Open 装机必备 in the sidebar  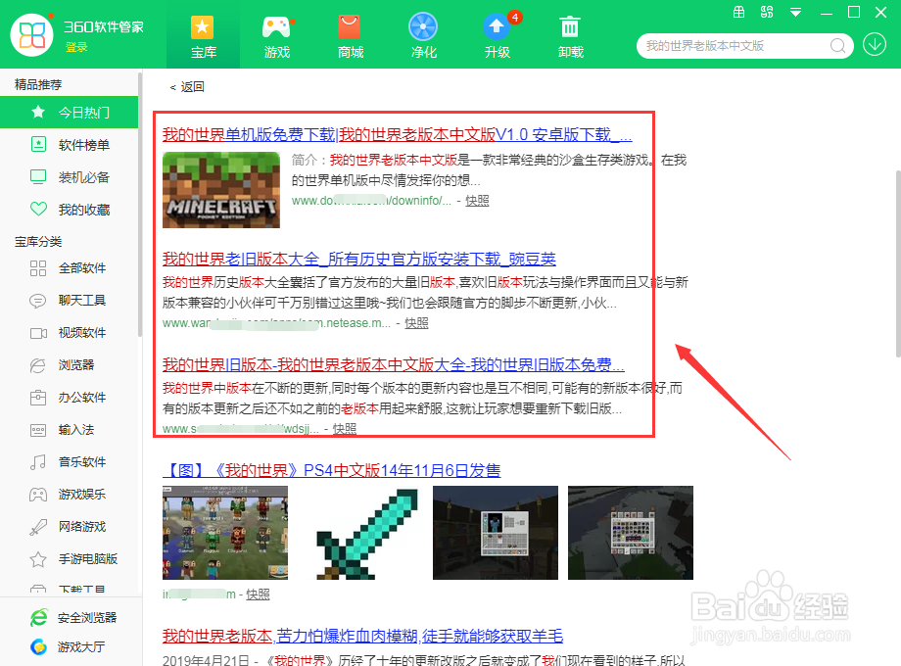[69, 177]
